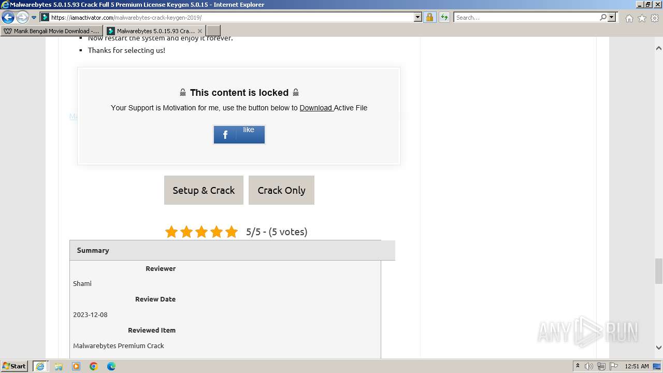Select the Malwarebytes 5.0.15.93 Crack tab
Image resolution: width=663 pixels, height=373 pixels.
(150, 31)
